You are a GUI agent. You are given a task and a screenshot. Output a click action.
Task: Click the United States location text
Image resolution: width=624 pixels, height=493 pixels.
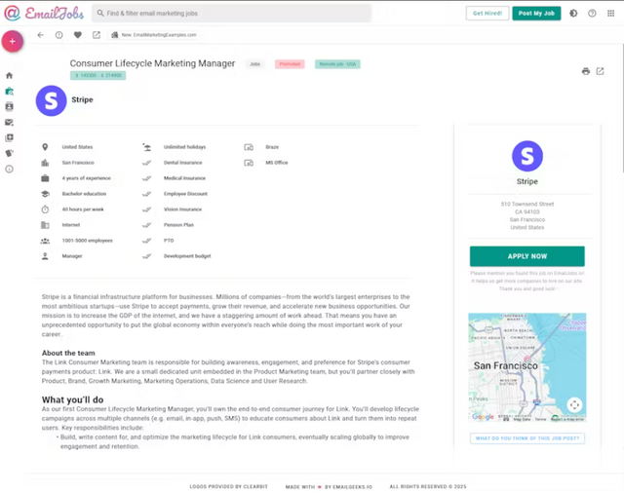point(77,147)
